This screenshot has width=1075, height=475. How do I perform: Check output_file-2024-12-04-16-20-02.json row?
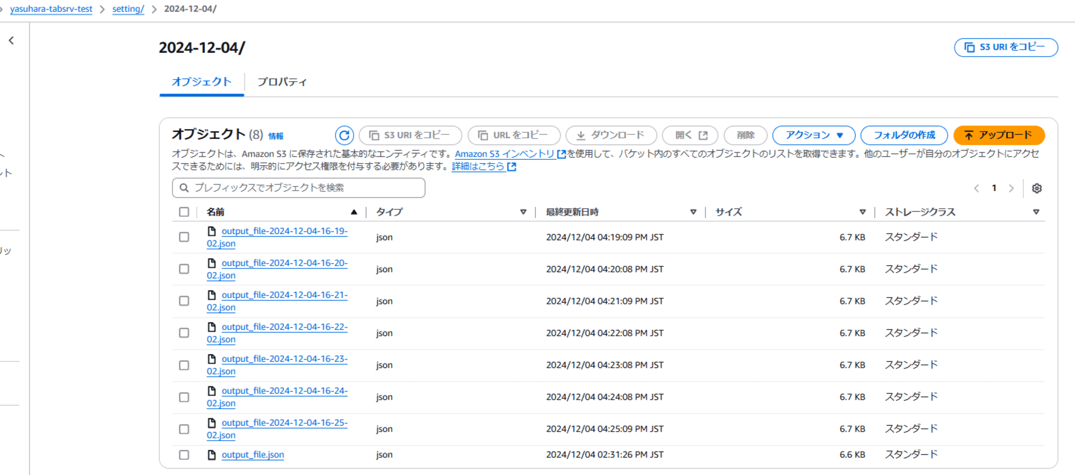(184, 269)
